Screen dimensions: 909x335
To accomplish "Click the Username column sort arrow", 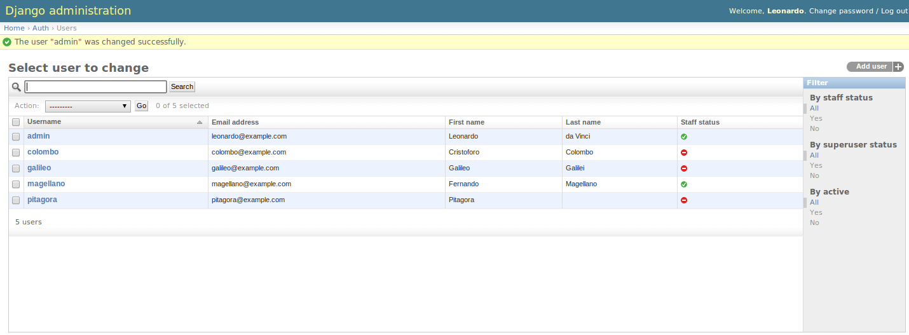I will coord(200,122).
